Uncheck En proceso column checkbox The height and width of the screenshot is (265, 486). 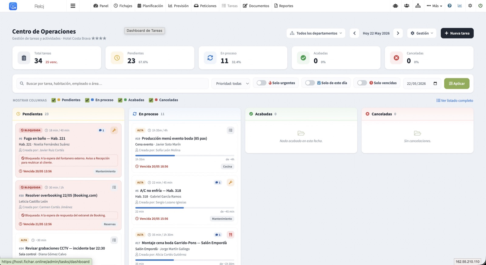pyautogui.click(x=87, y=100)
